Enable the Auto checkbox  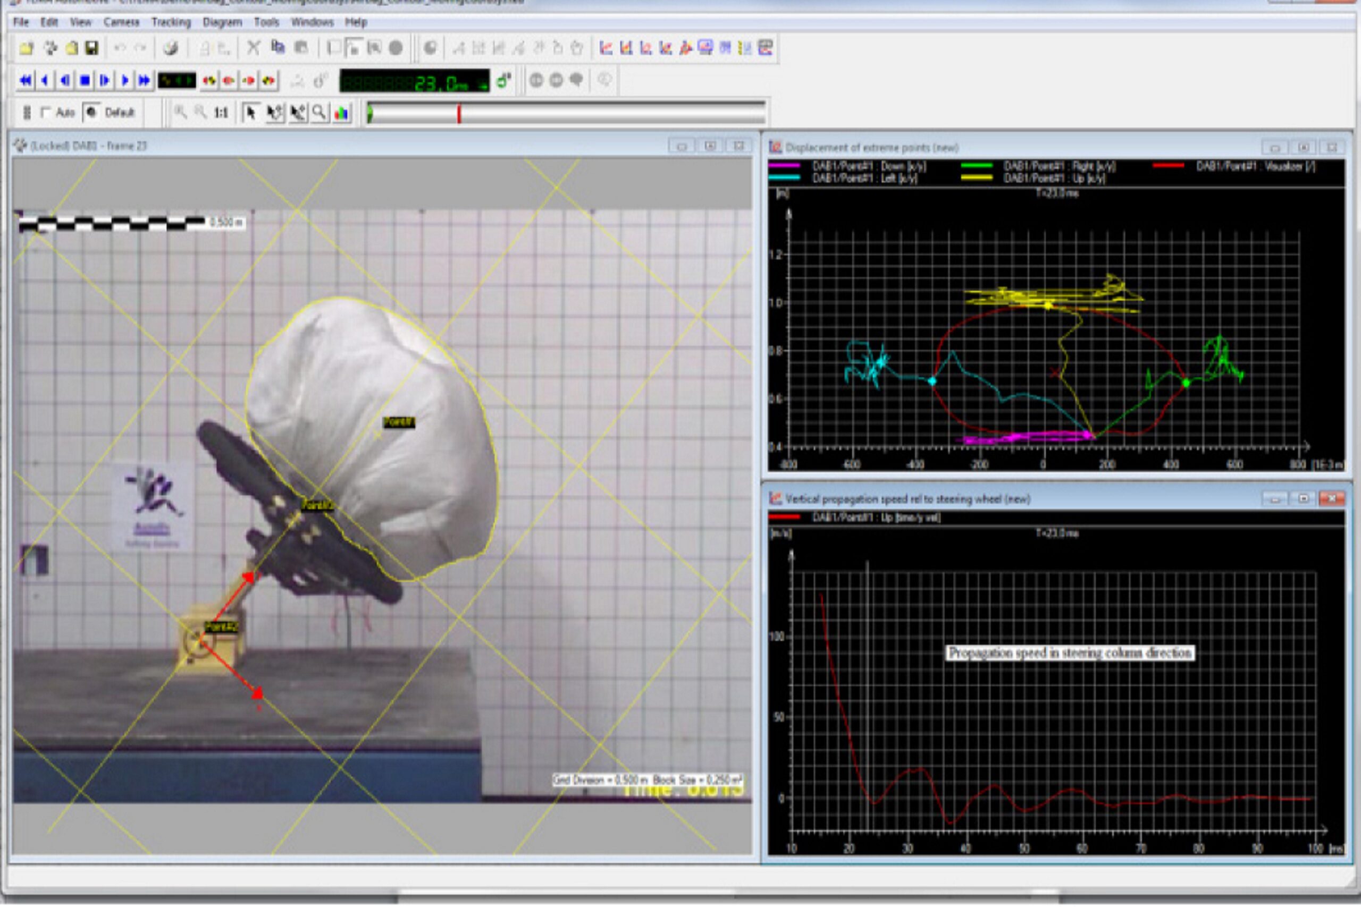46,112
